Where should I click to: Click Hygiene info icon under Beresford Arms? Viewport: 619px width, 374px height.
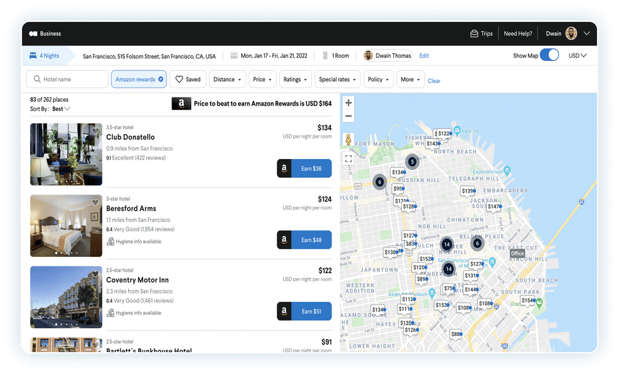click(x=110, y=241)
